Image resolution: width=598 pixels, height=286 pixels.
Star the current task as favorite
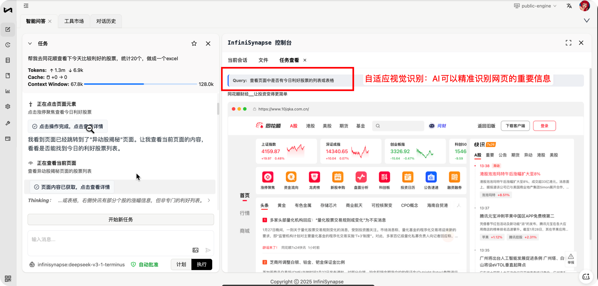click(194, 44)
